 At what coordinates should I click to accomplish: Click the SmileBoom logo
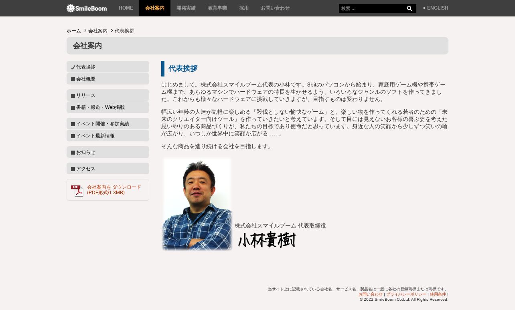click(87, 8)
